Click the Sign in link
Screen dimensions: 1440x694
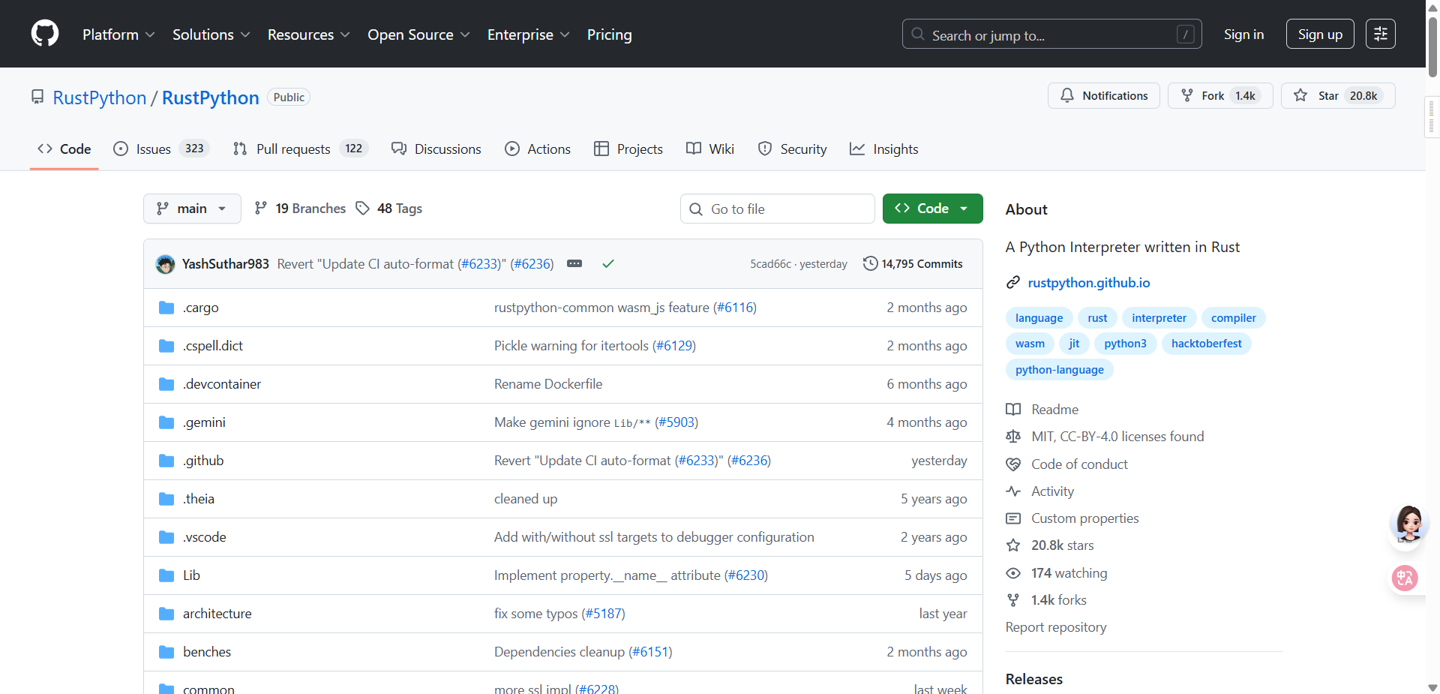pyautogui.click(x=1243, y=35)
